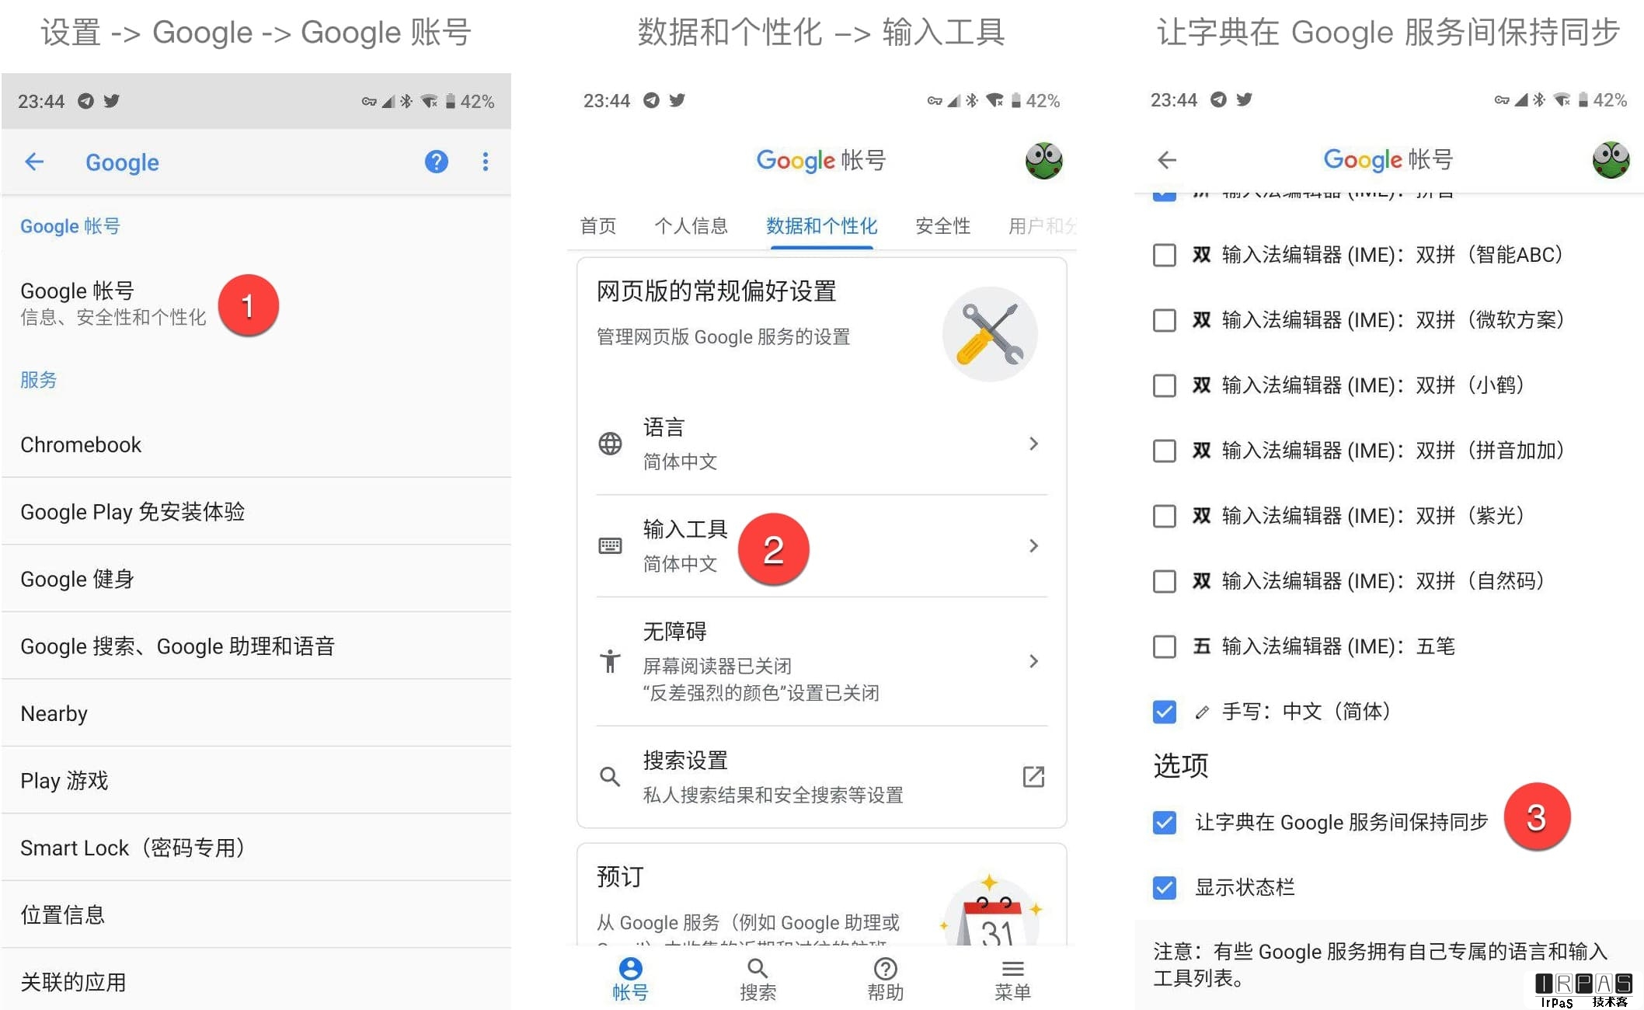1644x1010 pixels.
Task: Tap the three-dot overflow menu icon
Action: coord(485,162)
